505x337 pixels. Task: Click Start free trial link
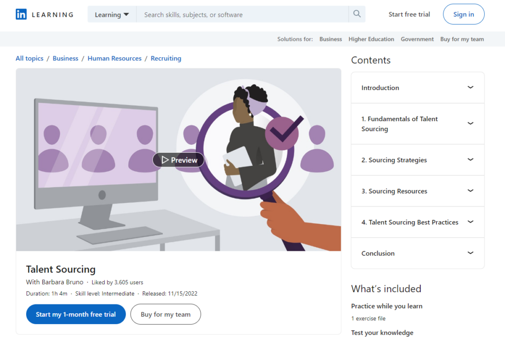pos(409,14)
